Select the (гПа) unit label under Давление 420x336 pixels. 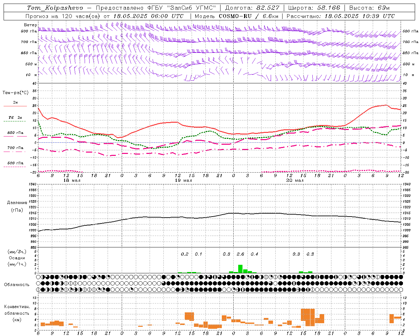click(17, 210)
